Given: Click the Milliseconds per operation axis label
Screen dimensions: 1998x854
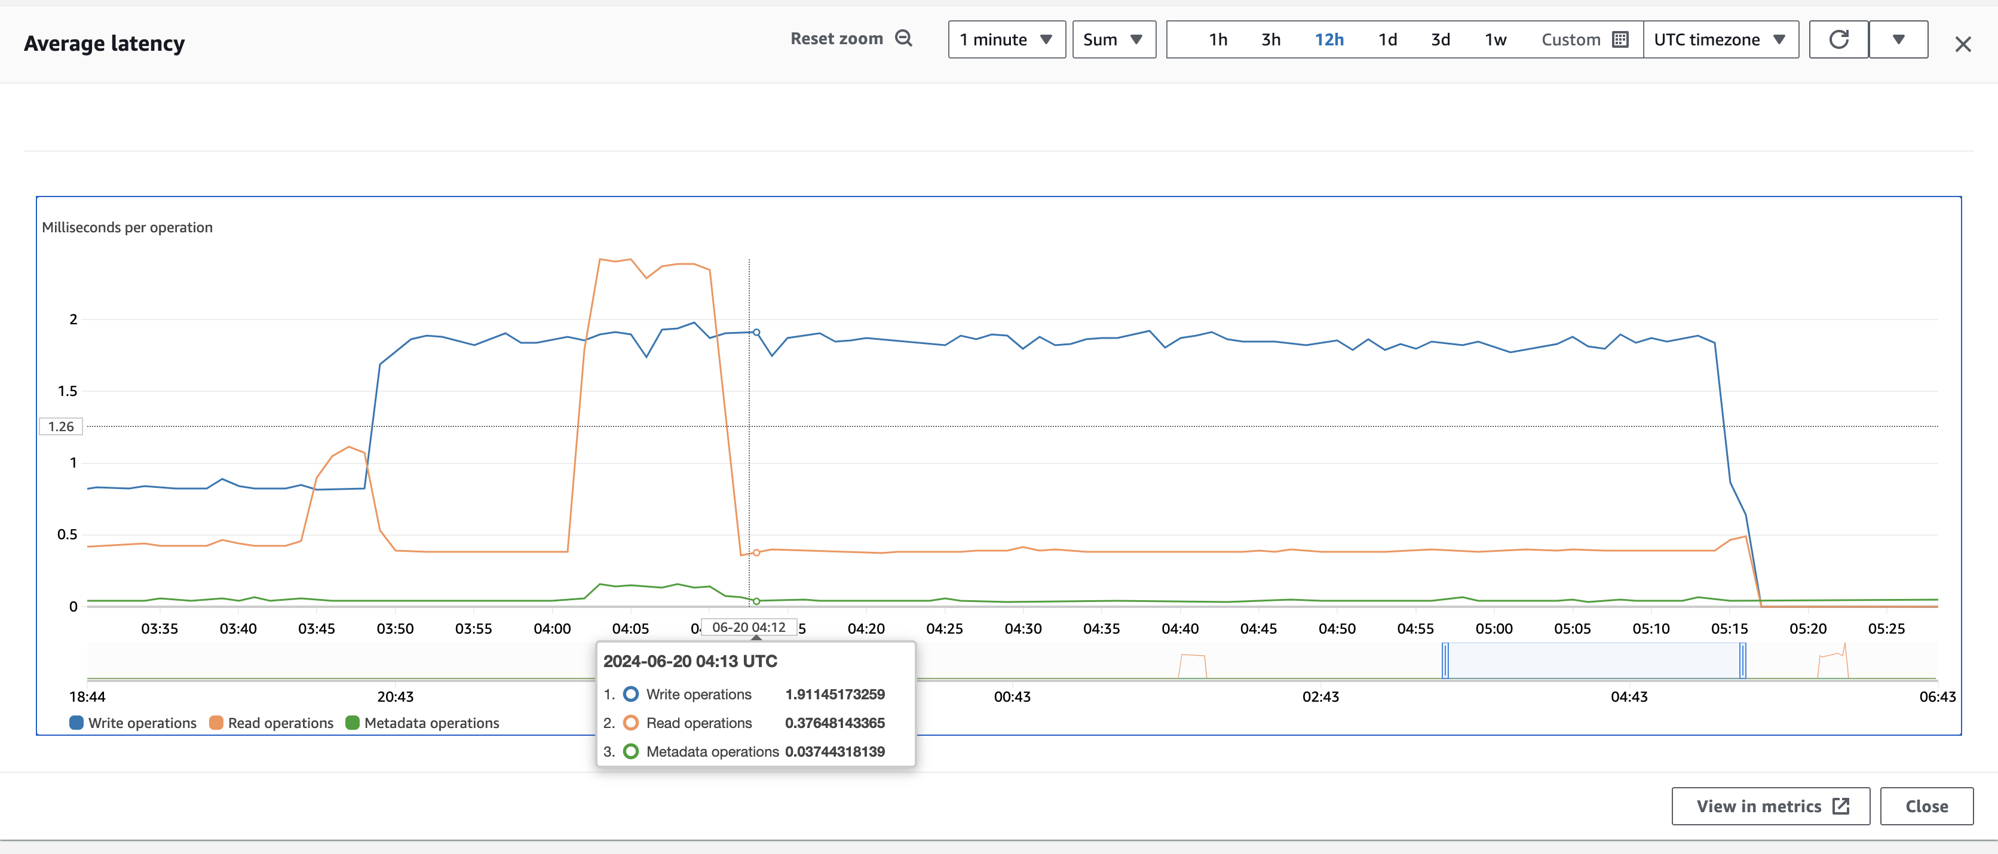Looking at the screenshot, I should click(x=127, y=227).
